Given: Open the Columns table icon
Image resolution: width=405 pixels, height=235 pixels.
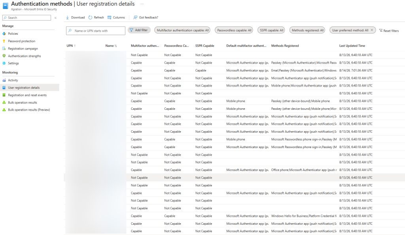Looking at the screenshot, I should [x=109, y=17].
